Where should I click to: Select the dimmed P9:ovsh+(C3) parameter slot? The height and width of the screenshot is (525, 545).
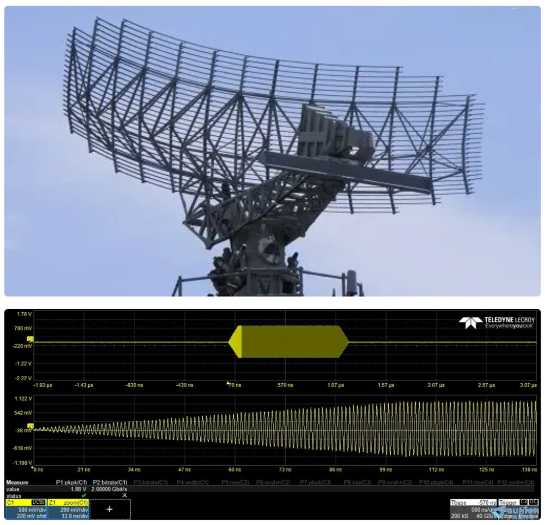(395, 483)
